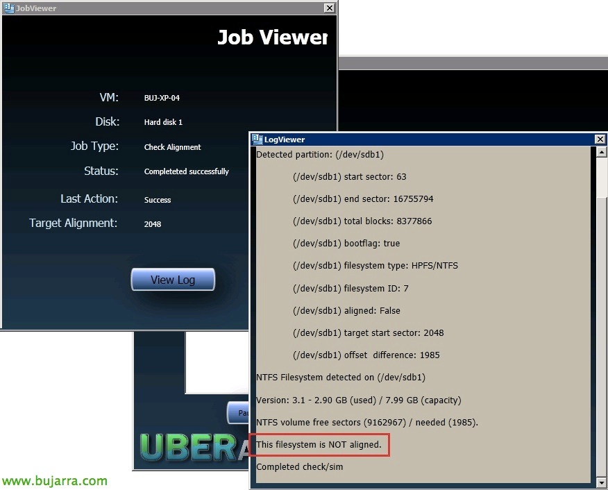Screen dimensions: 608x490
Task: Click log line 'total blocks: 8377866'
Action: [362, 221]
